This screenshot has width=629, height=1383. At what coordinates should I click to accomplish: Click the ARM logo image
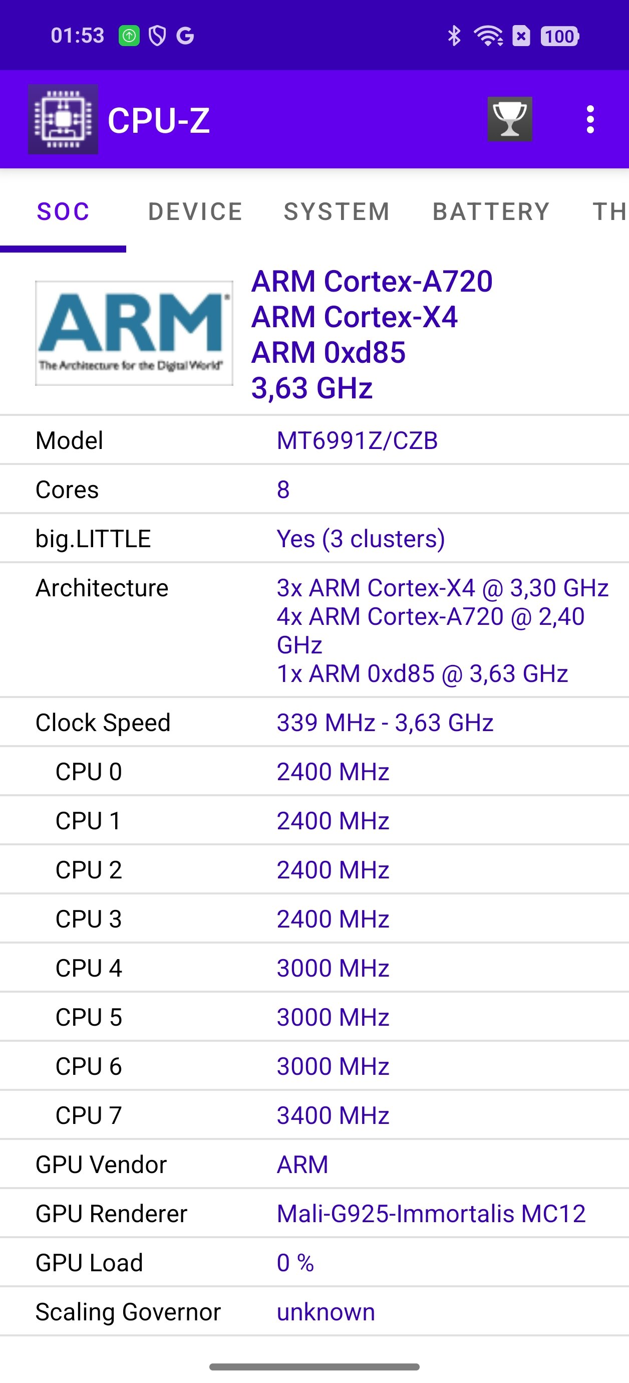click(134, 333)
